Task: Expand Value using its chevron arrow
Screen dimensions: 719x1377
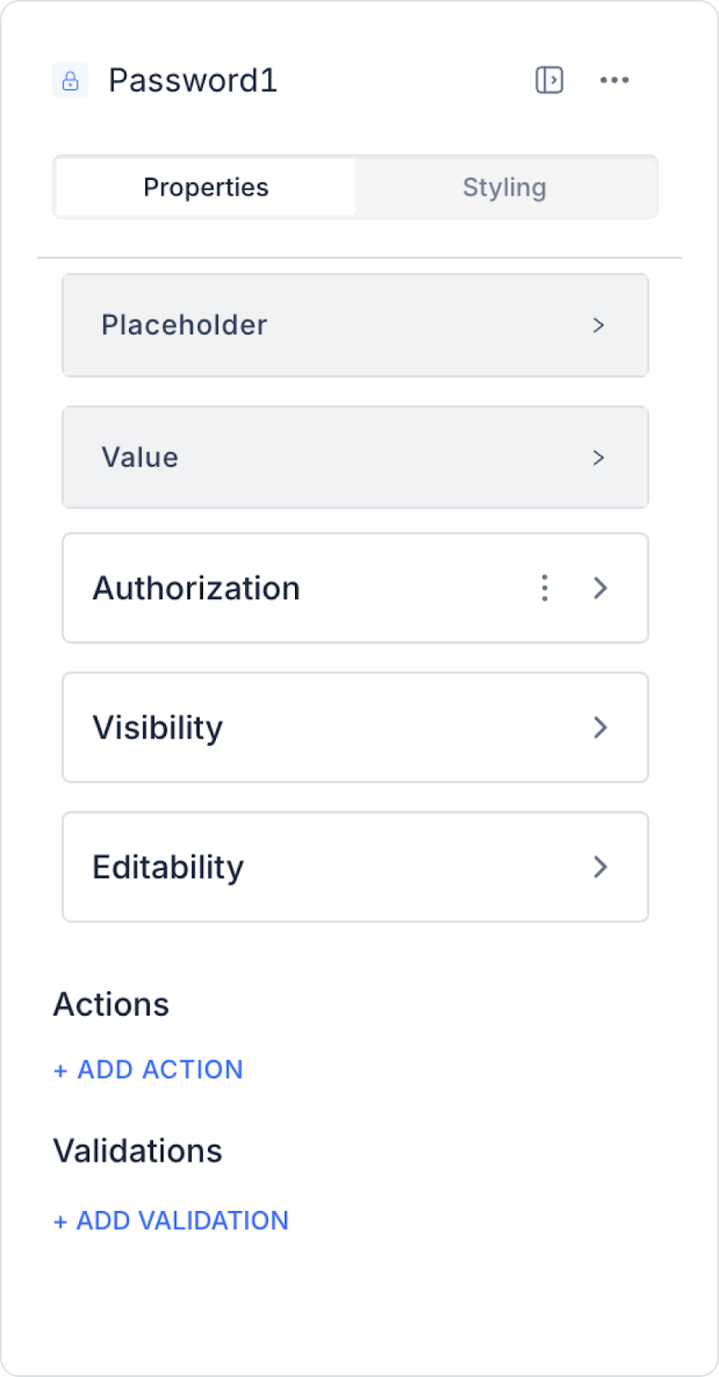Action: [x=599, y=457]
